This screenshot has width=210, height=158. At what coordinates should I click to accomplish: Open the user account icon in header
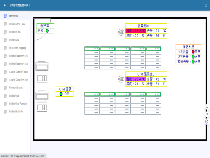point(206,5)
